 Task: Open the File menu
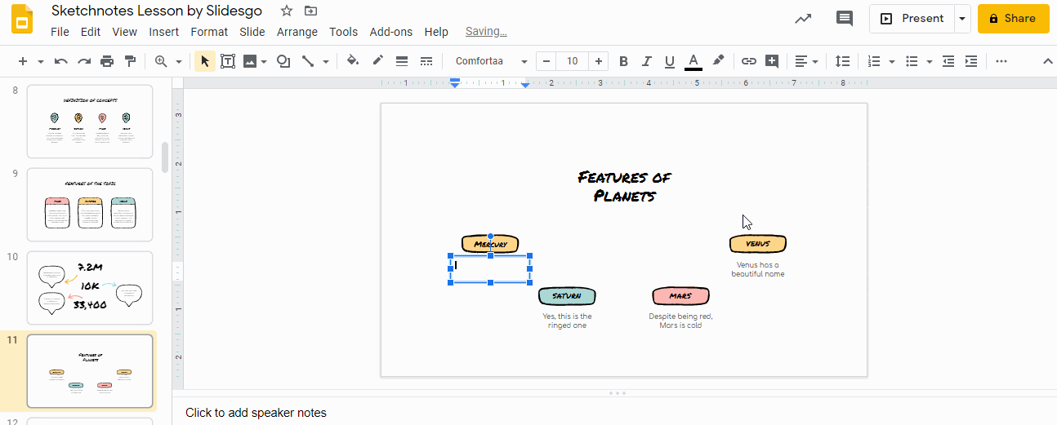[60, 32]
